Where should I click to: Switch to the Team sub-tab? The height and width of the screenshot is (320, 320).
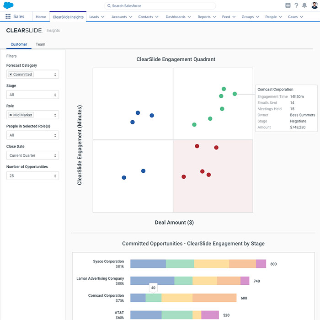pyautogui.click(x=40, y=44)
